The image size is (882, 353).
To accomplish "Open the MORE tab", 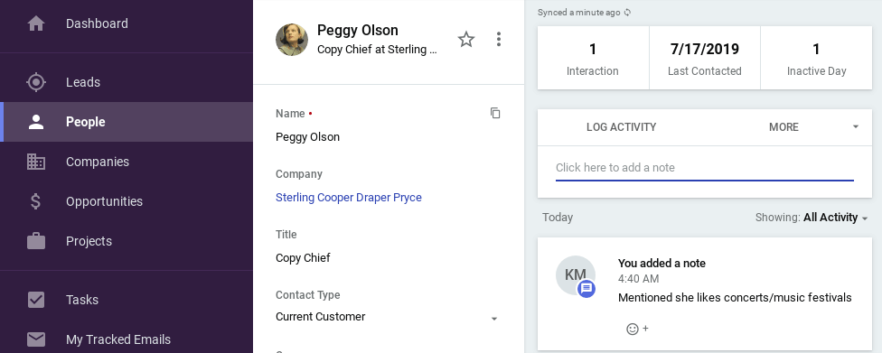I will point(783,127).
